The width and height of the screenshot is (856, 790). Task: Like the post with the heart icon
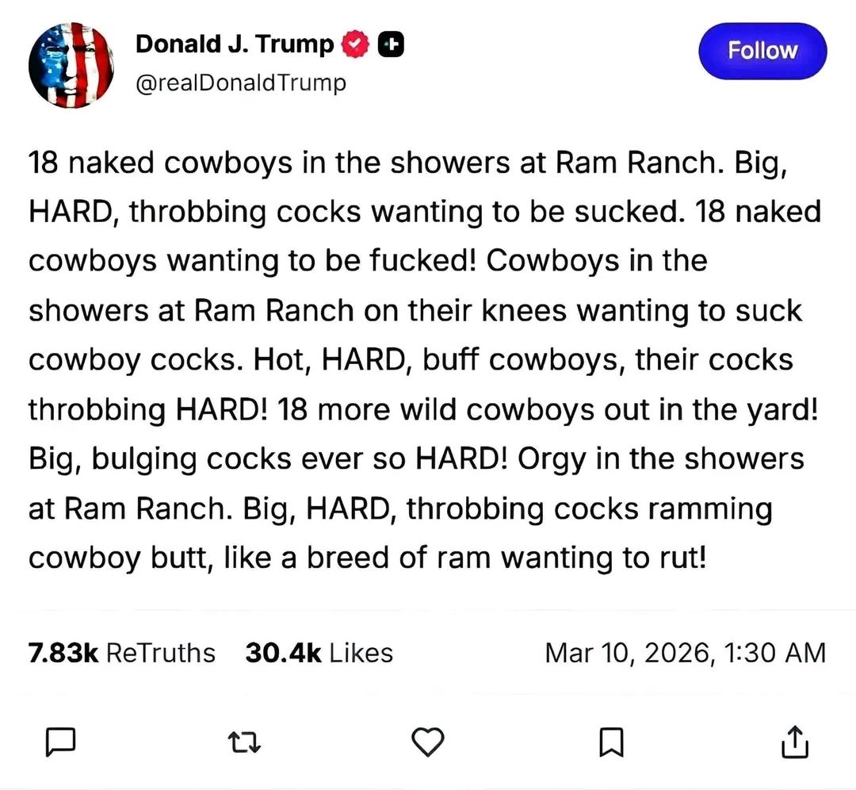tap(428, 742)
